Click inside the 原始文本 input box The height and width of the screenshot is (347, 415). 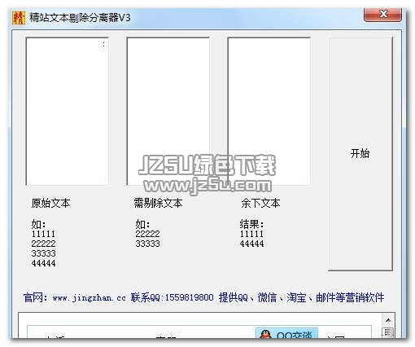(68, 112)
